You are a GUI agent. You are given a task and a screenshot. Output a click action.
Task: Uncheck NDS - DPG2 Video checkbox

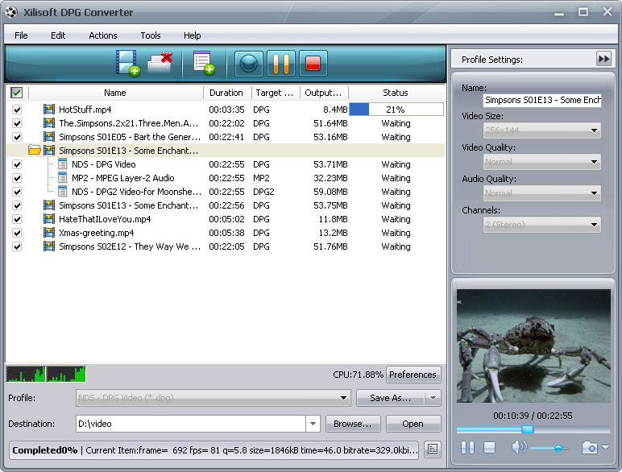pyautogui.click(x=17, y=192)
